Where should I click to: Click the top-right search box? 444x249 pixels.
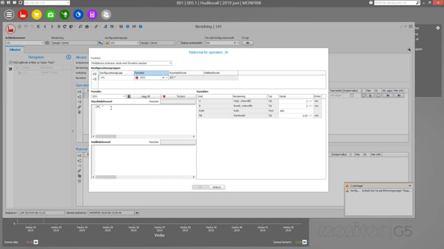pos(398,3)
